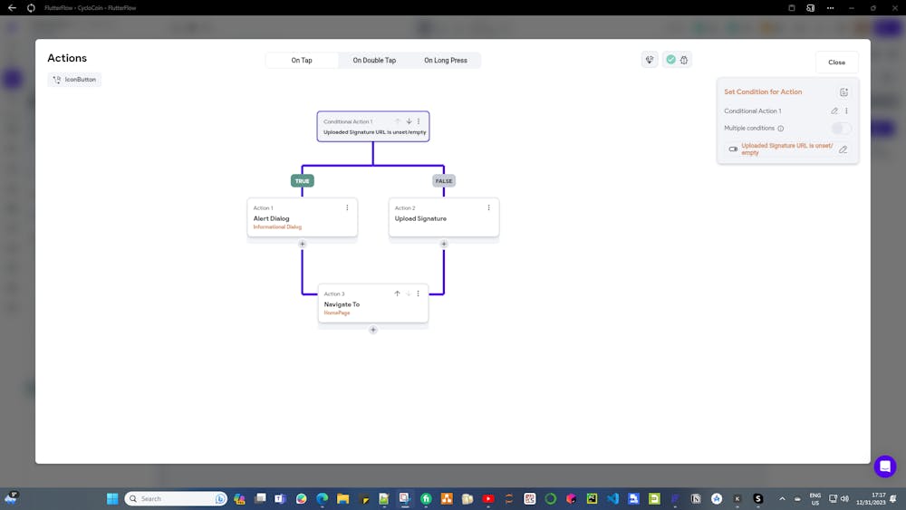Open kebab menu in Set Condition panel
The width and height of the screenshot is (906, 510).
point(846,111)
